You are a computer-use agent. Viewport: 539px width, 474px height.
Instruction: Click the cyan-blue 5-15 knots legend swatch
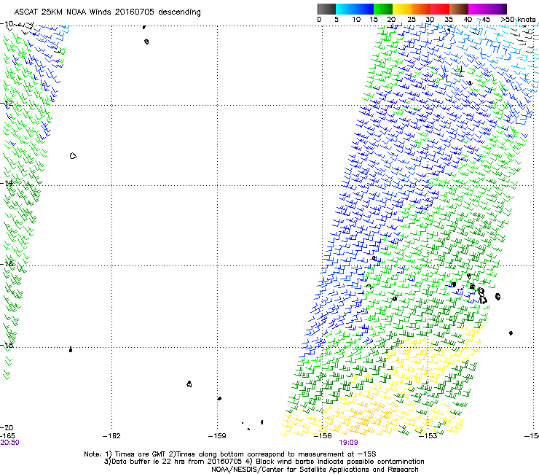point(355,9)
